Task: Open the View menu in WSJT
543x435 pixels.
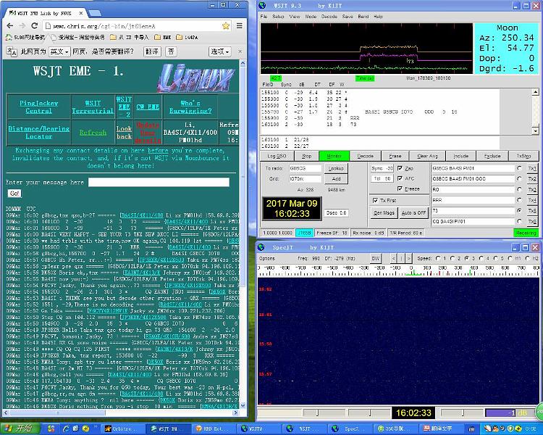Action: point(295,16)
